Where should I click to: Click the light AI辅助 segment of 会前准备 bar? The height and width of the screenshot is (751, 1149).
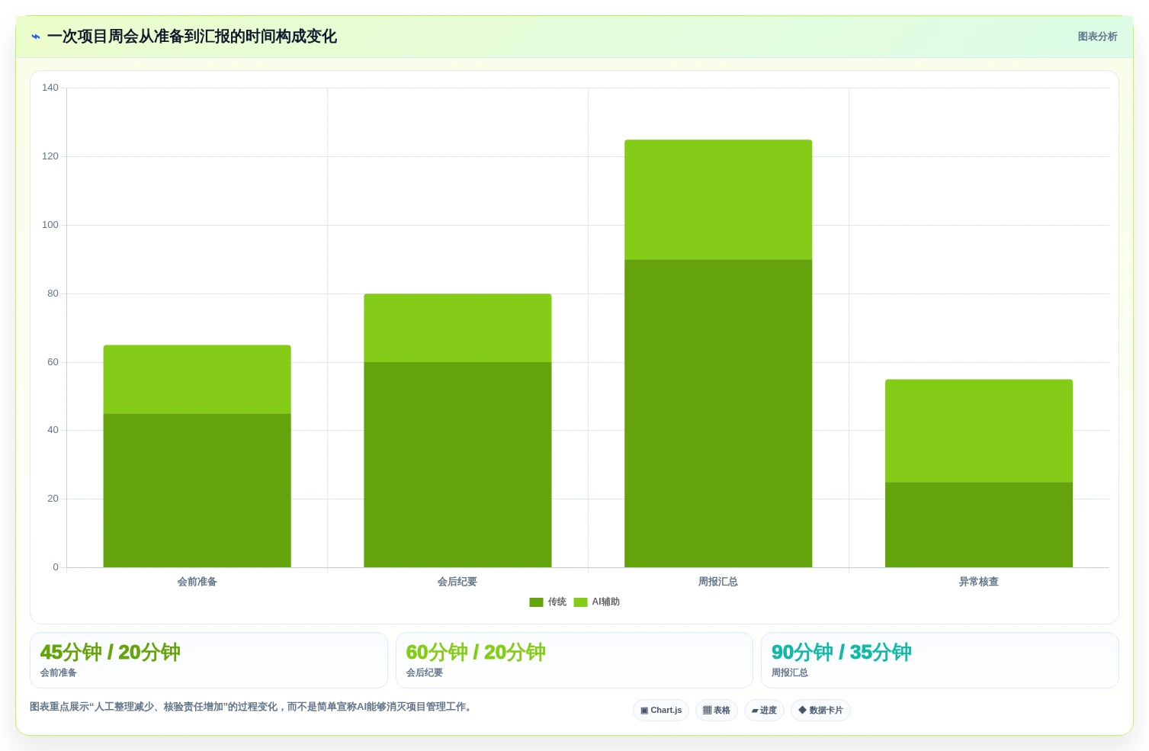(197, 380)
